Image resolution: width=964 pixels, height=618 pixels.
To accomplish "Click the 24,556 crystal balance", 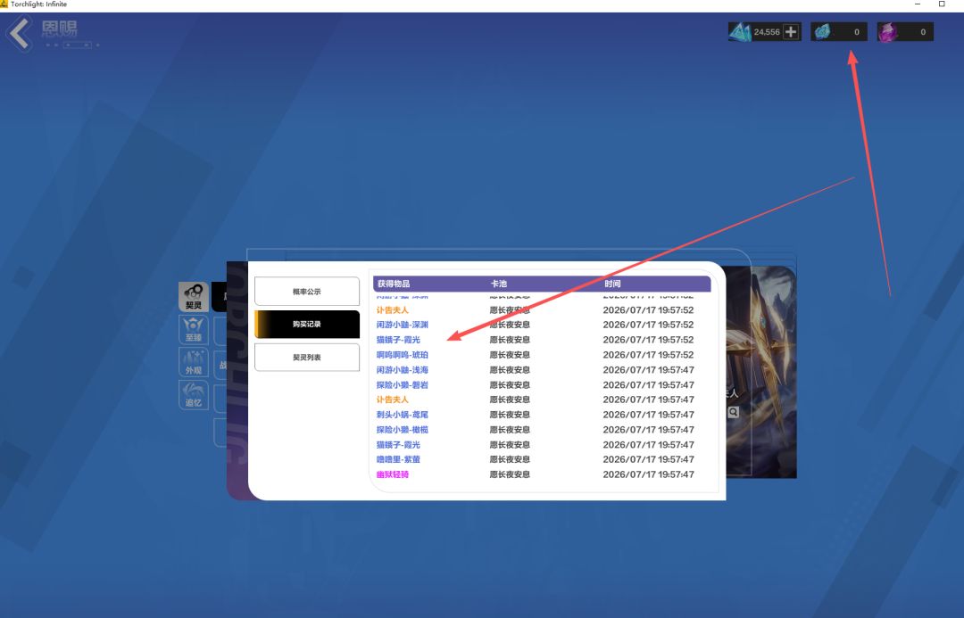I will 767,32.
